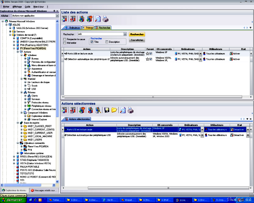Click the horizontal scrollbar in Liste des actions
This screenshot has height=203, width=254.
coord(152,96)
